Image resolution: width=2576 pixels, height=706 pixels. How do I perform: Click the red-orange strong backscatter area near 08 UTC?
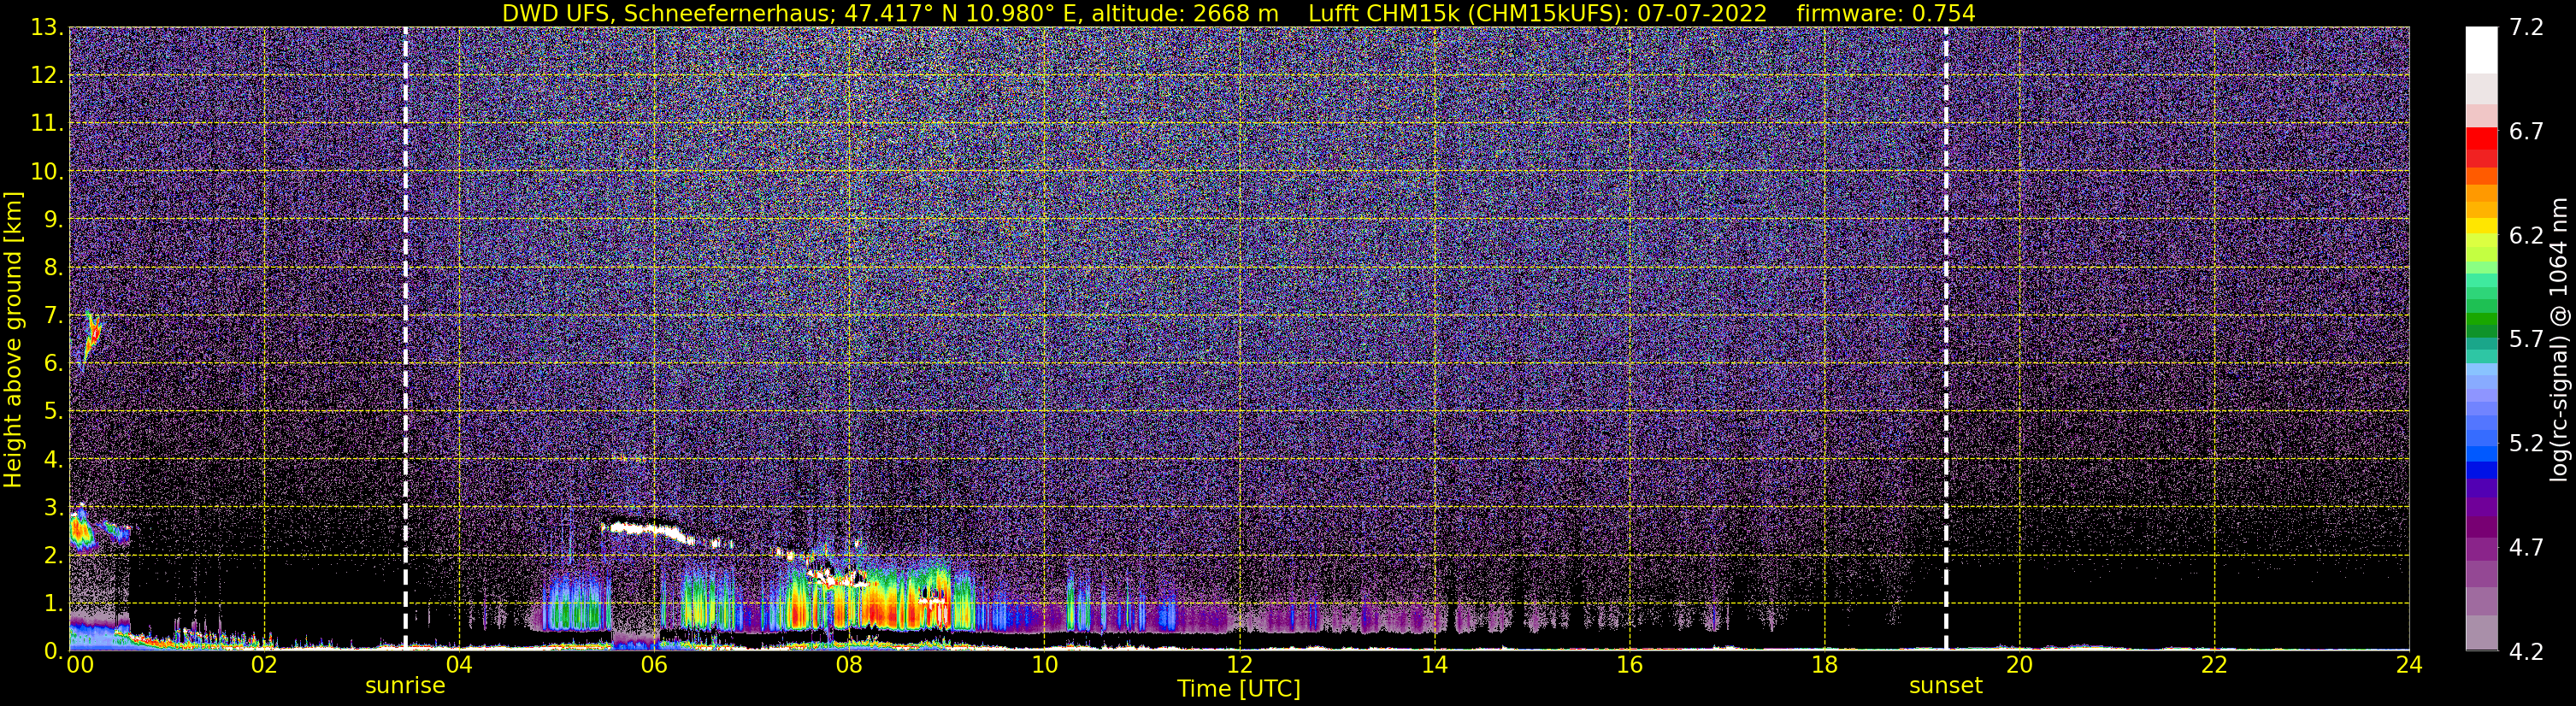click(875, 607)
